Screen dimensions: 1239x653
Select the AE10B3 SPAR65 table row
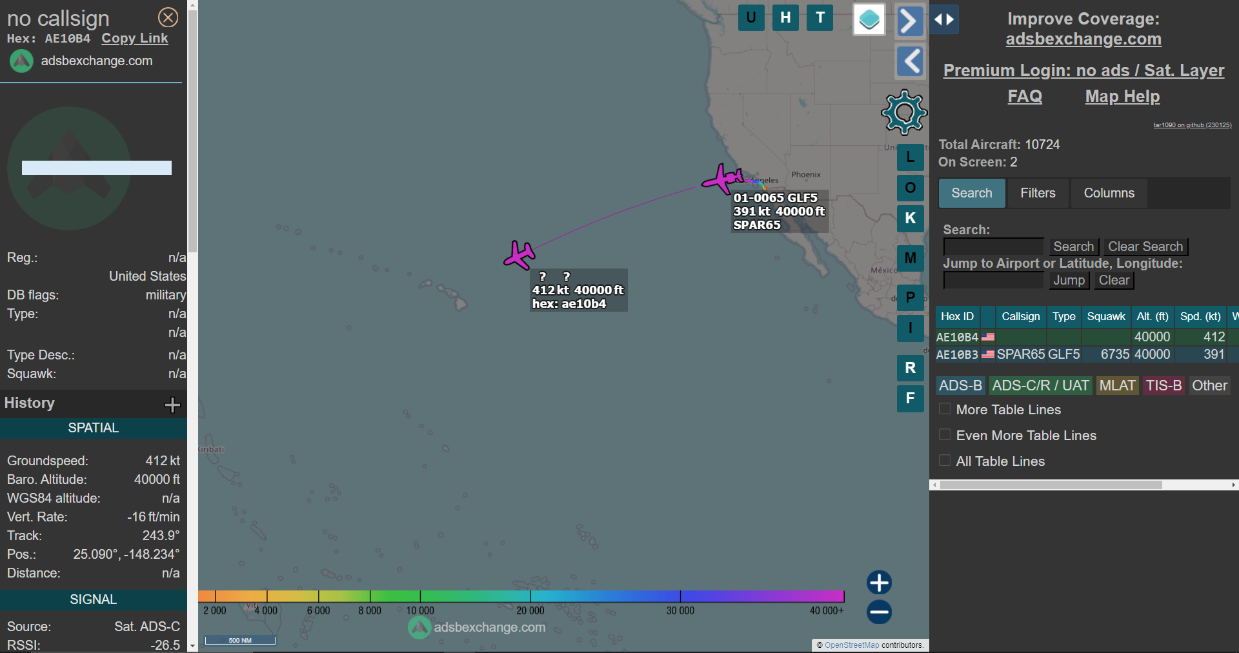[x=1087, y=354]
